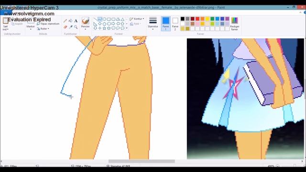Select the Fill with color bucket tool

pyautogui.click(x=70, y=21)
